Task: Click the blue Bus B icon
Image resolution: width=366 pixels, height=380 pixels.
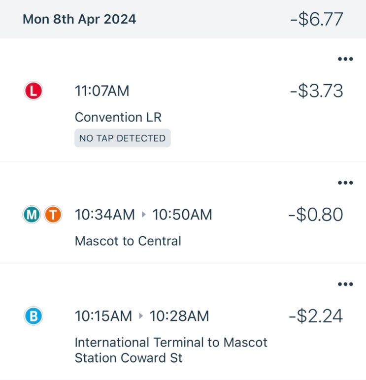Action: (33, 316)
